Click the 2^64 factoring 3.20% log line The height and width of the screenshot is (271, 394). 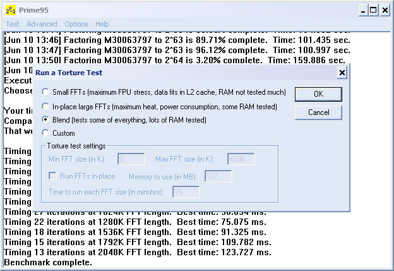tap(175, 61)
